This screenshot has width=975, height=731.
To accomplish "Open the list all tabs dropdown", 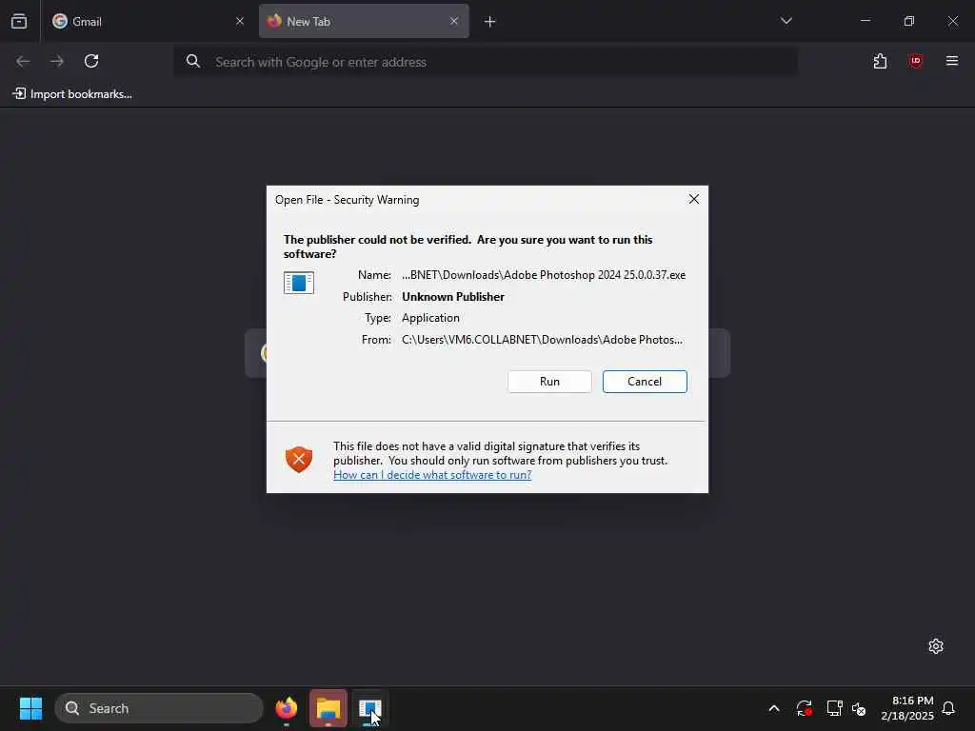I will [x=786, y=21].
